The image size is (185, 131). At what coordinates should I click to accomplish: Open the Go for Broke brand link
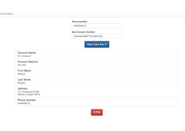click(7, 14)
